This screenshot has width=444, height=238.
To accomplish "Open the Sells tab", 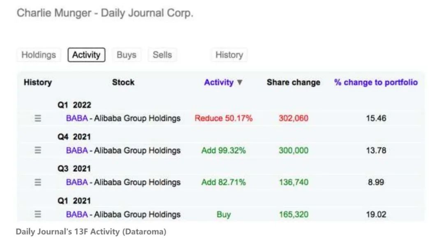I will [x=162, y=55].
